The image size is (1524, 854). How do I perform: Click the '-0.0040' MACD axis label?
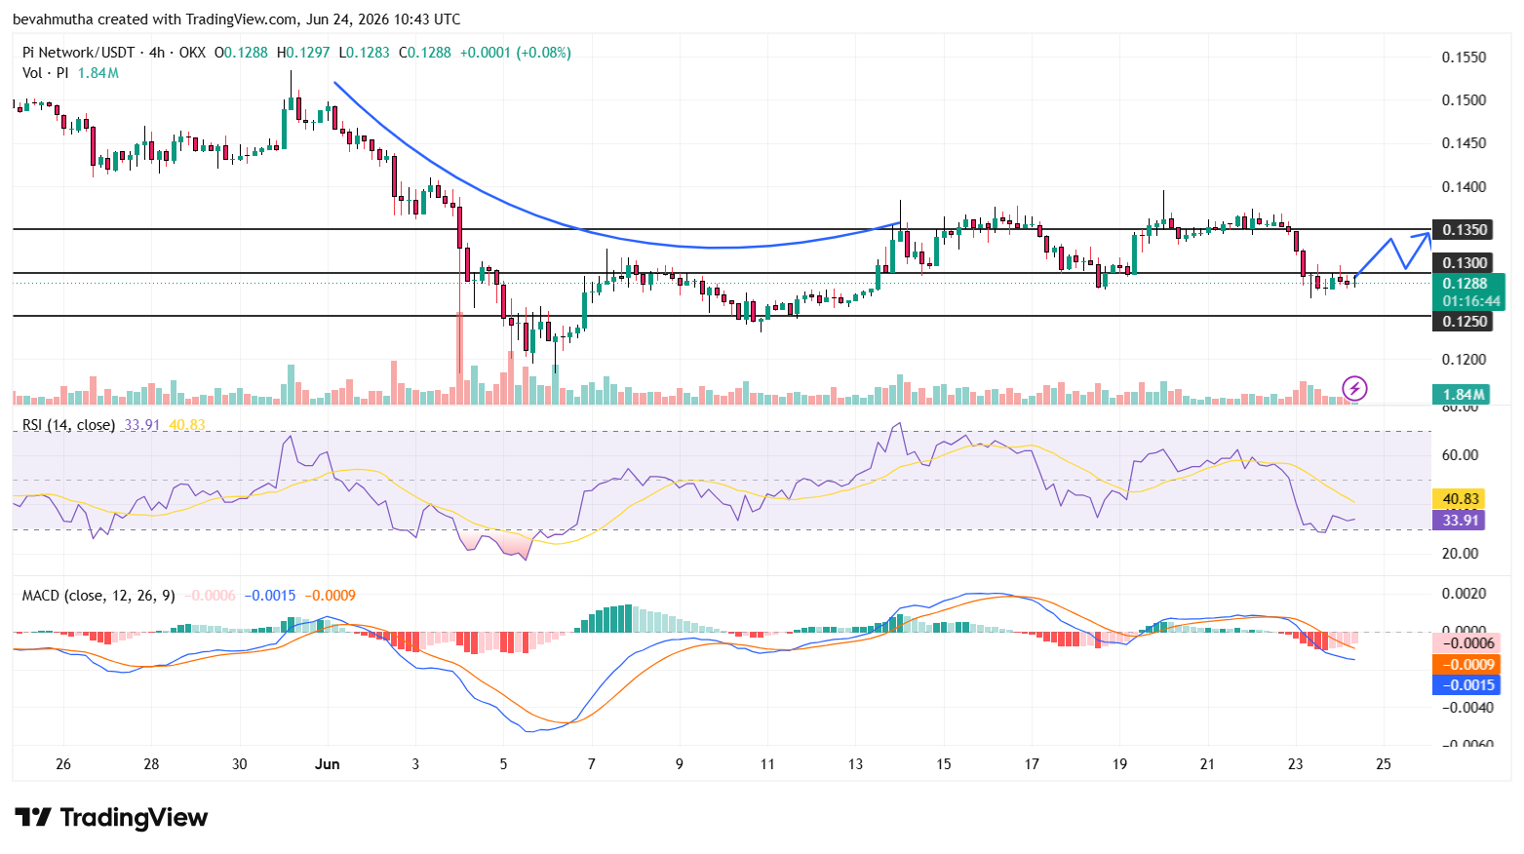(1466, 708)
